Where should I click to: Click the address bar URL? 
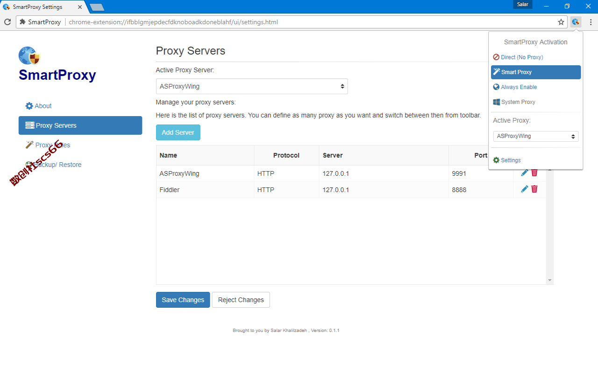[173, 22]
